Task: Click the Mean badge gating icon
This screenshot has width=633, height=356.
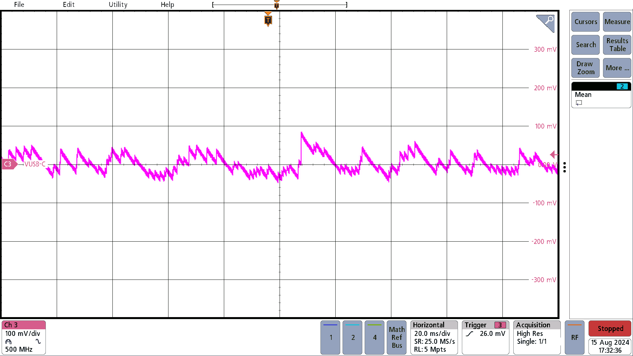Action: 579,103
